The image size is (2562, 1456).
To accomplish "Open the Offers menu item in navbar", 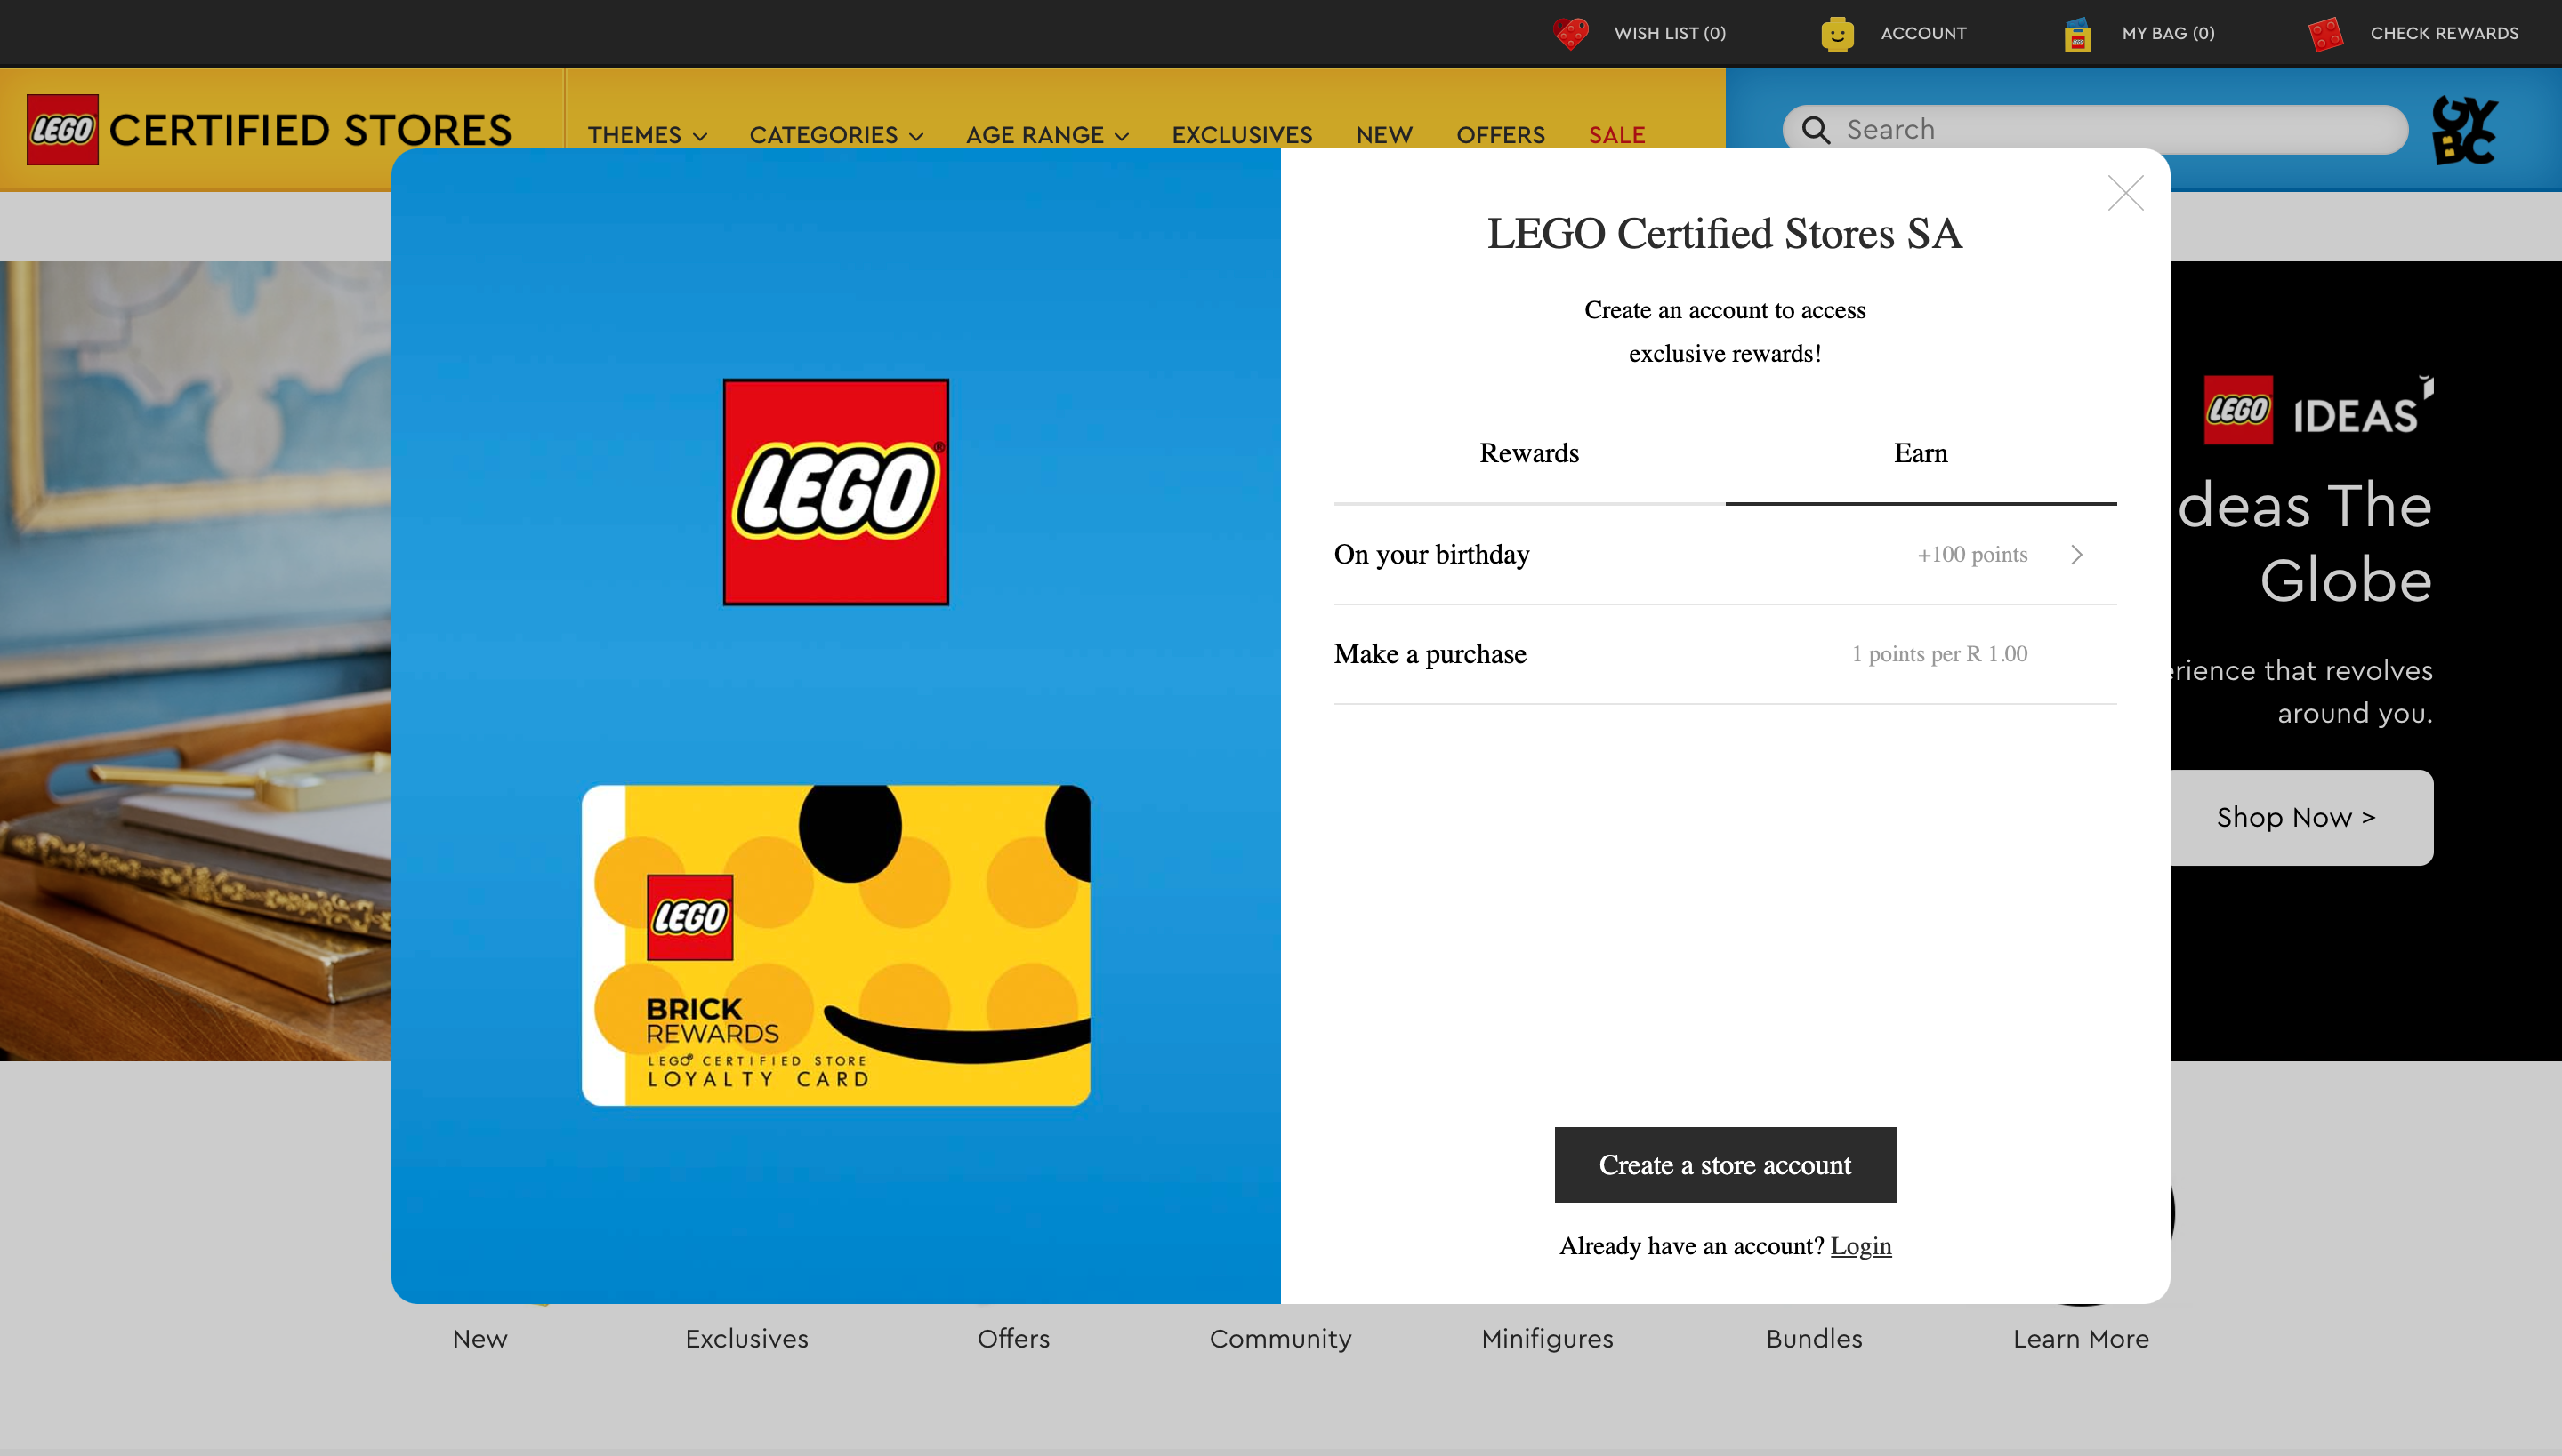I will 1500,135.
